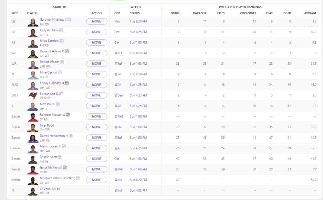Open Buccaneers D/ST player link
Screen dimensions: 323x200
click(51, 93)
